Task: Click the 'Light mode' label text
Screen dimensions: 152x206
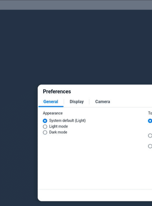Action: click(58, 126)
